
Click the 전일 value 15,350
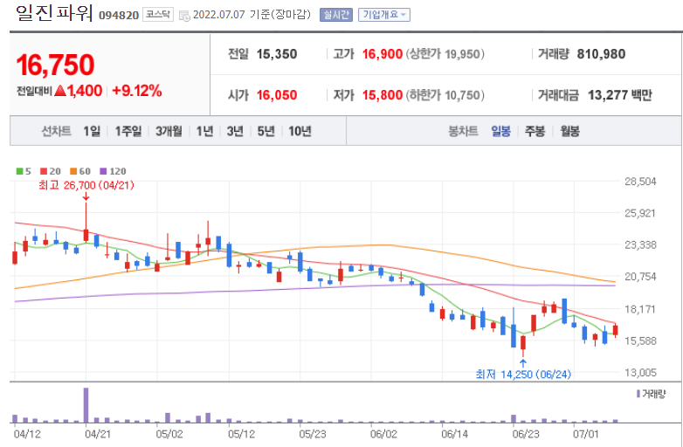[x=277, y=54]
